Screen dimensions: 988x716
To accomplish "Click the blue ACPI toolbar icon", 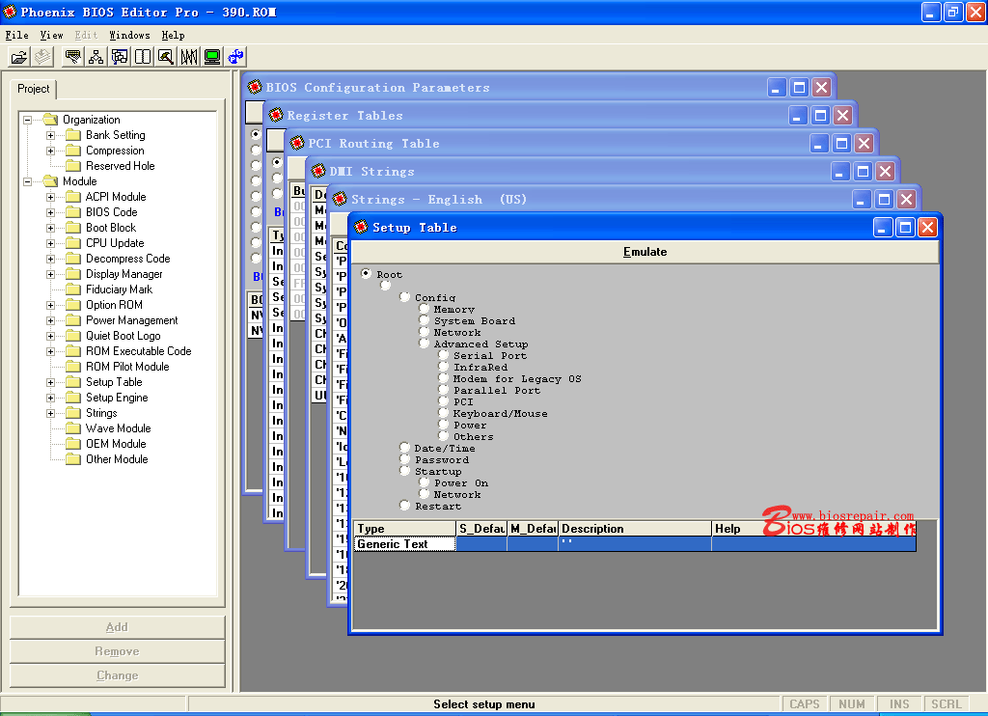I will pos(235,57).
